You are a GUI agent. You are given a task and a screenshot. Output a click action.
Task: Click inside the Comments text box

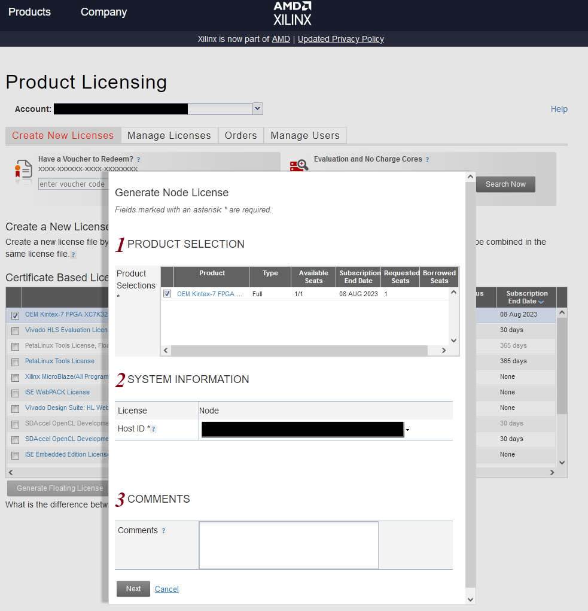tap(288, 545)
